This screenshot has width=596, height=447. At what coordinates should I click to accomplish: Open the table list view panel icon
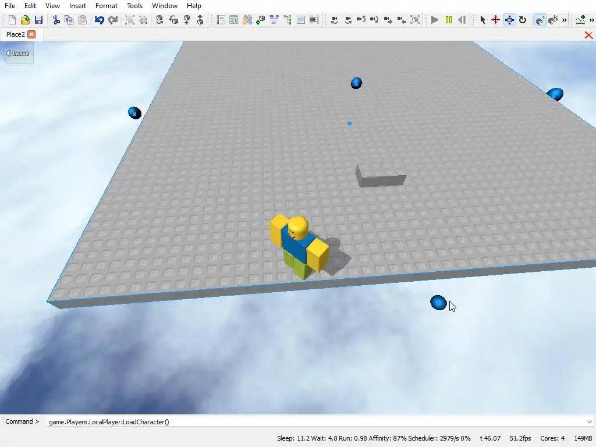301,20
